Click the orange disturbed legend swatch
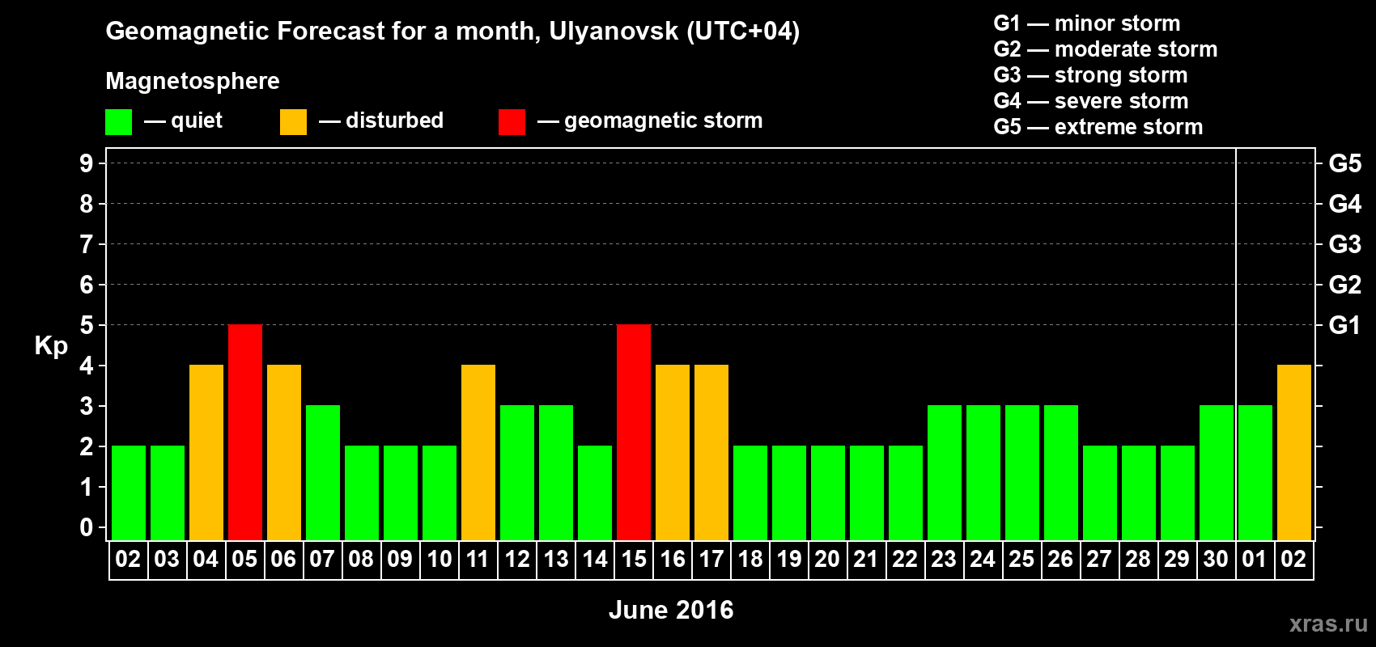Screen dimensions: 1376x647 click(293, 122)
